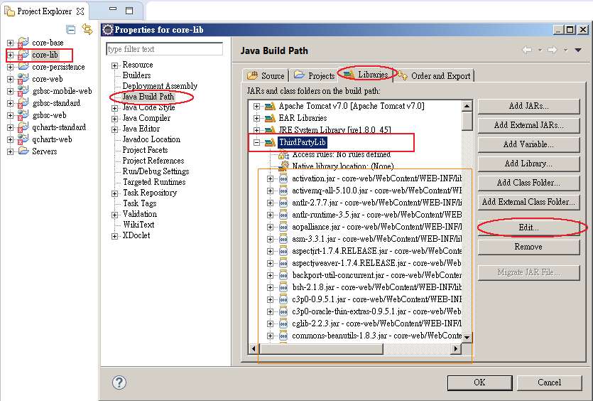Select Deployment Assembly in the properties list
593x401 pixels.
coord(160,86)
